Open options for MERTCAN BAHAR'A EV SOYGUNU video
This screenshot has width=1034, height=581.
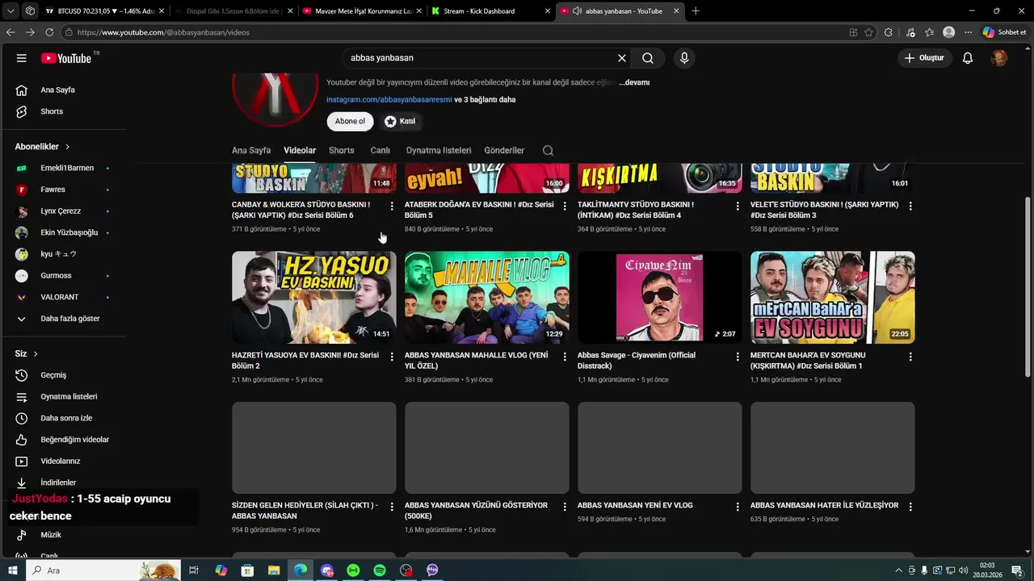tap(910, 357)
